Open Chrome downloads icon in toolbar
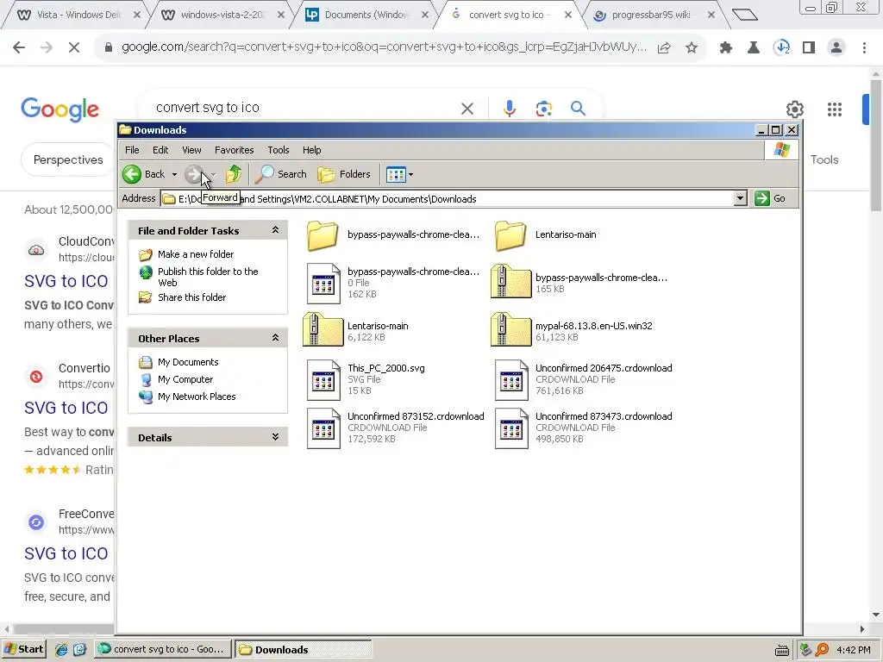The image size is (883, 662). pyautogui.click(x=781, y=48)
